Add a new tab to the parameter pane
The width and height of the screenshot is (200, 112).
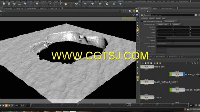click(x=177, y=8)
